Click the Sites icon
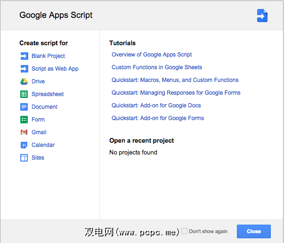This screenshot has width=284, height=243. 24,158
